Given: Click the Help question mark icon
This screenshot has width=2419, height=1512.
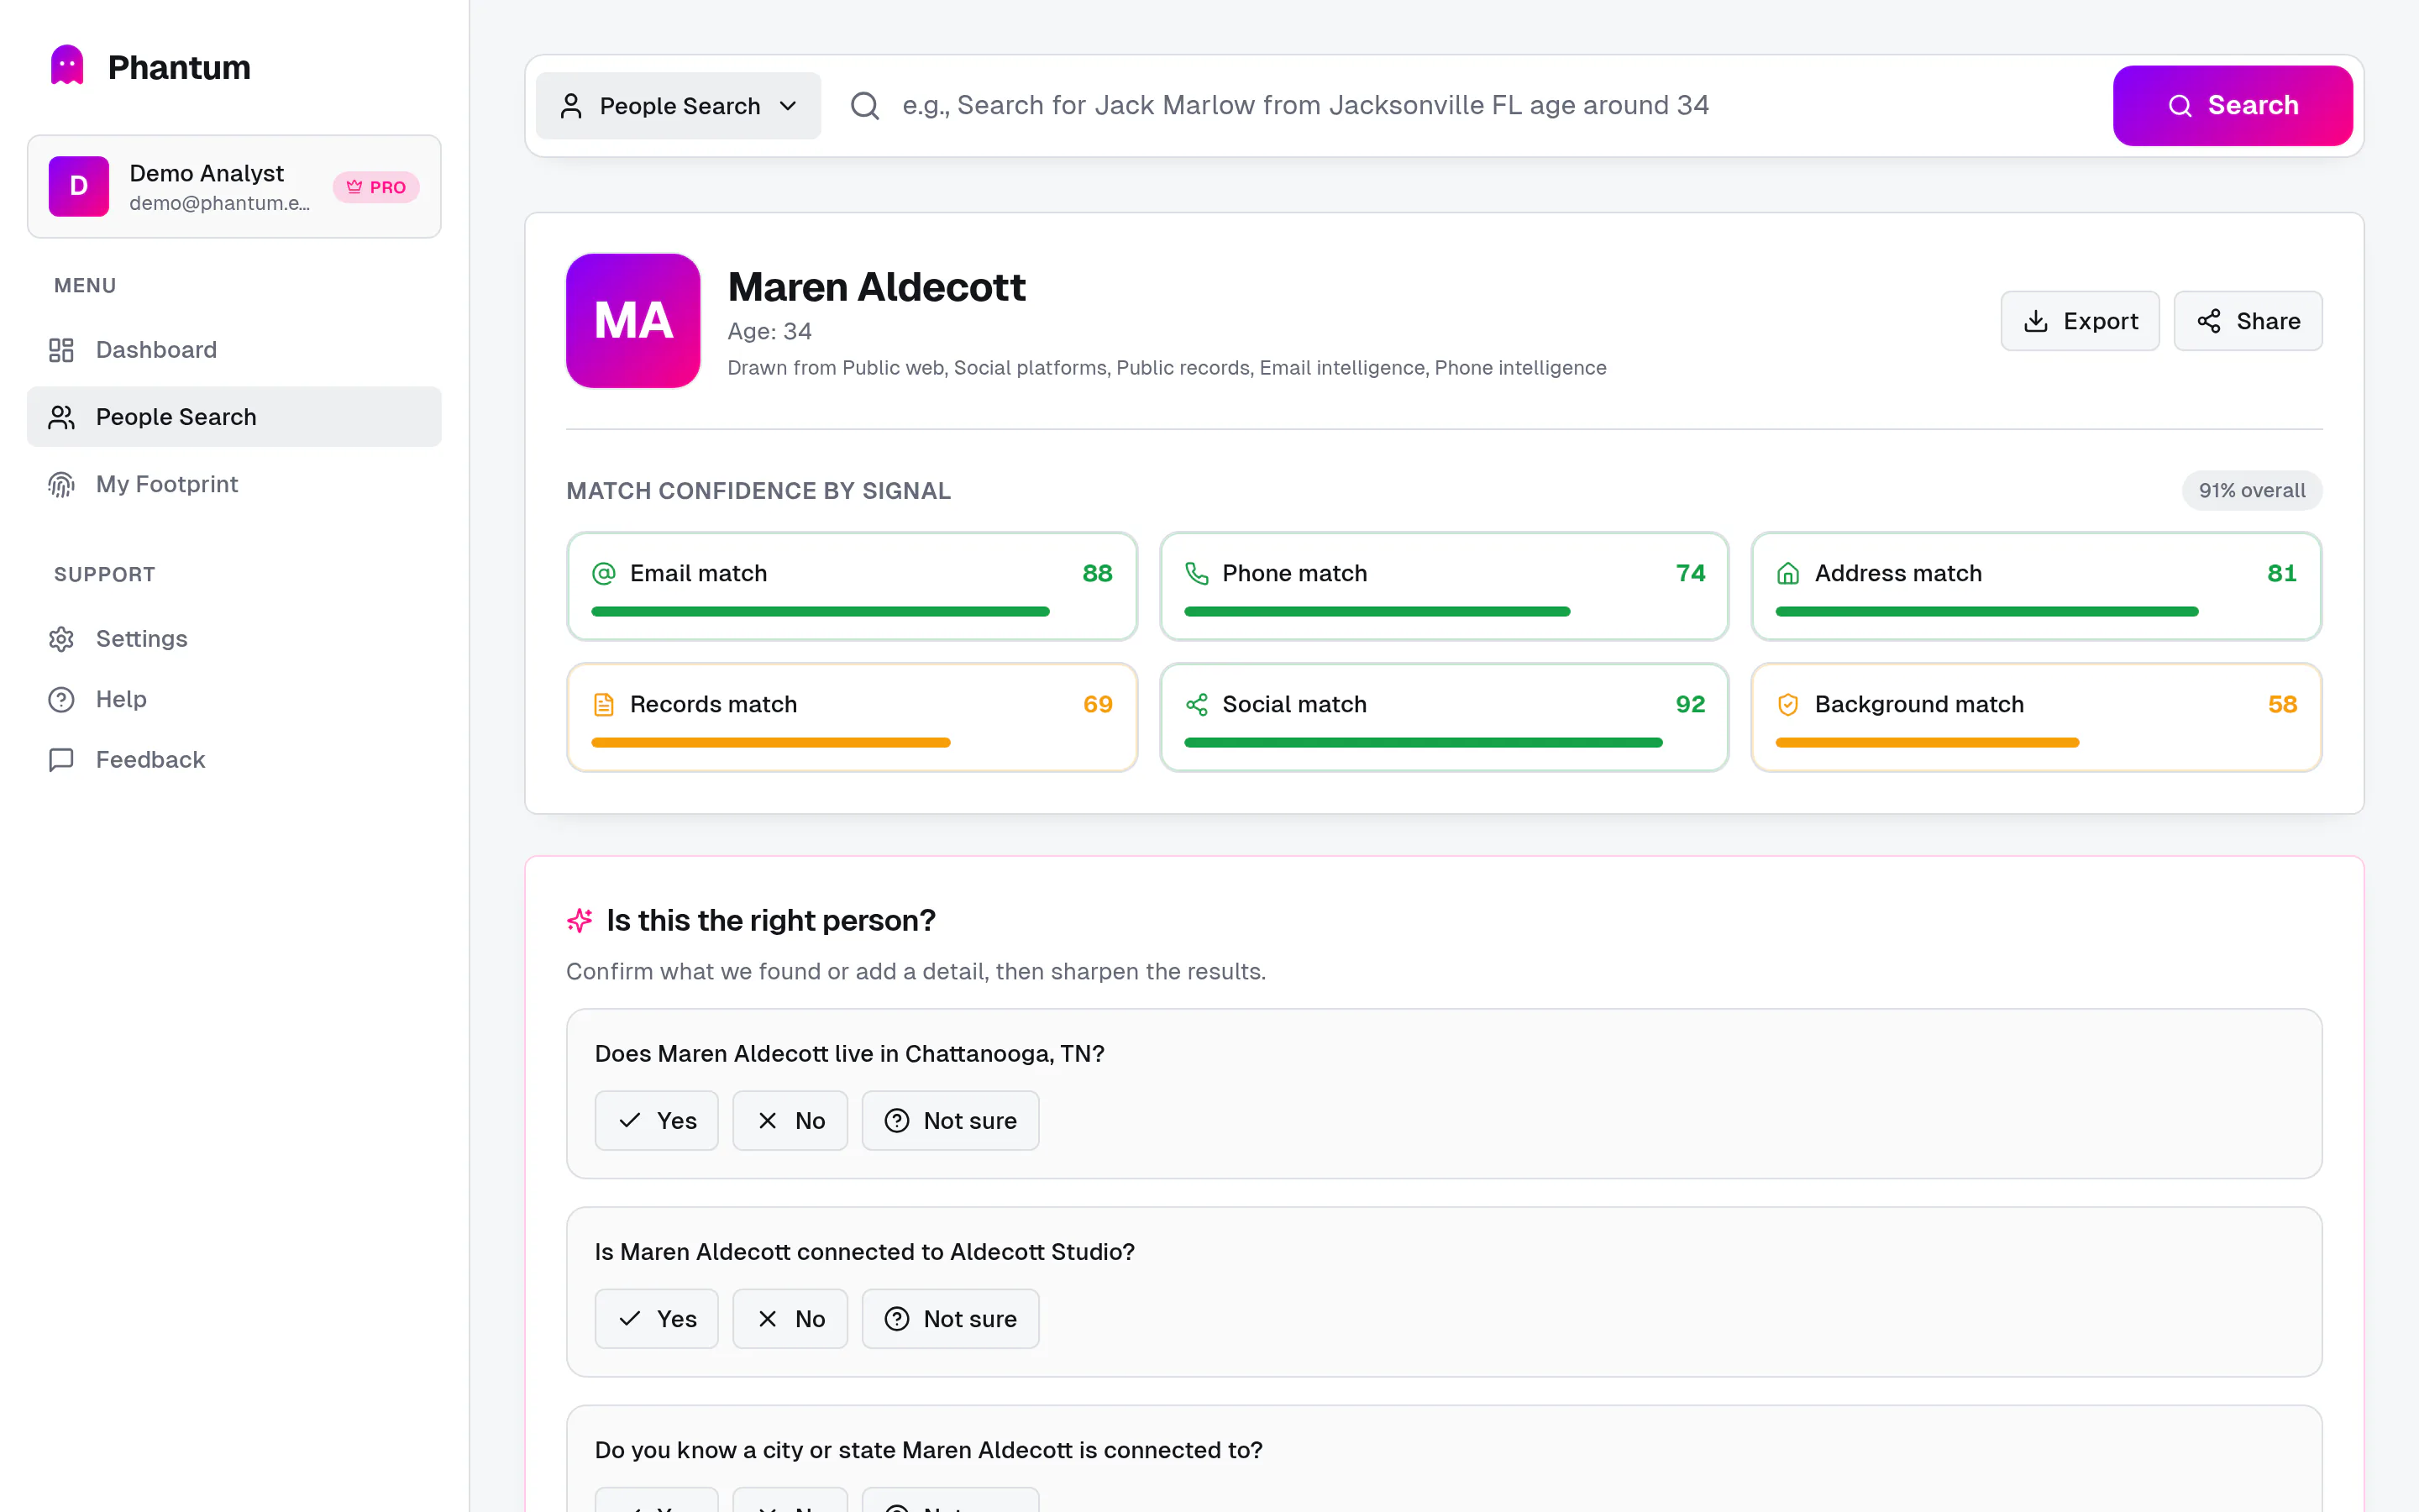Looking at the screenshot, I should [x=62, y=699].
